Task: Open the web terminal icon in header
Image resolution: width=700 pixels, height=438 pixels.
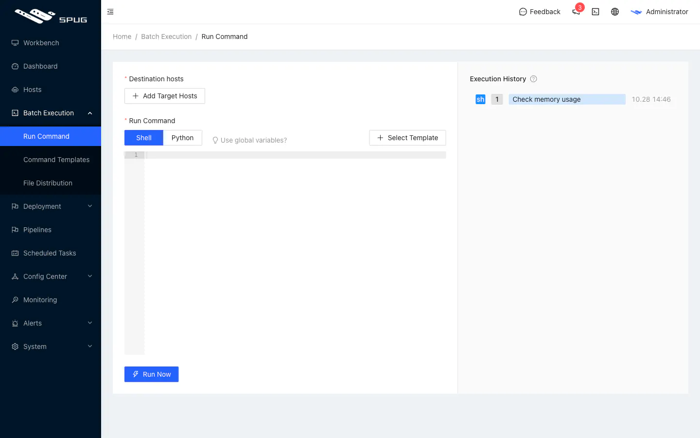Action: [x=595, y=12]
